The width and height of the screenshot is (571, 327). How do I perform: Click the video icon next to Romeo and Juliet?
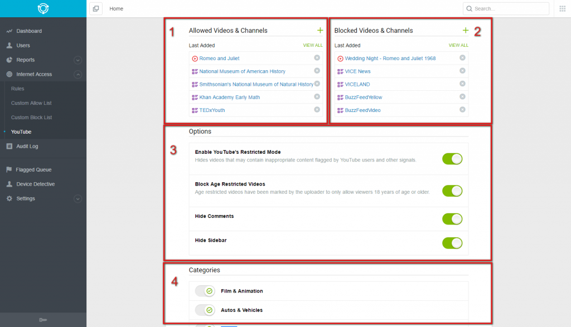click(195, 58)
